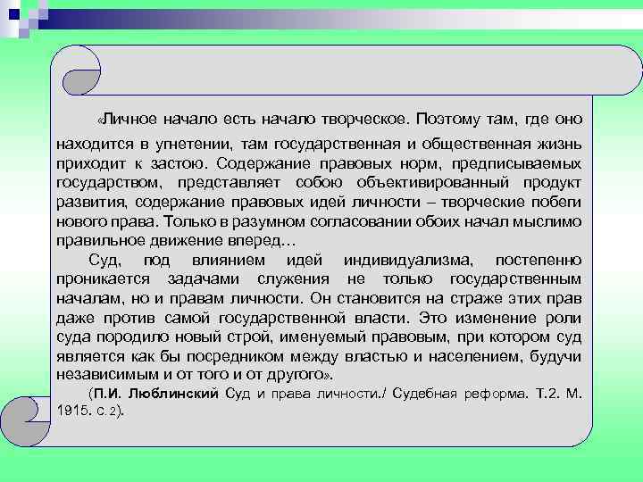Click the words 'нового права.'

[107, 221]
